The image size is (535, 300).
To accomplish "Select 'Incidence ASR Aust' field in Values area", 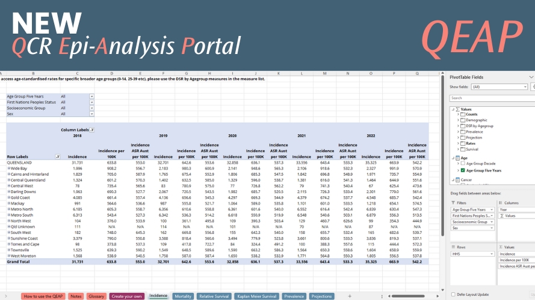I will (x=516, y=266).
